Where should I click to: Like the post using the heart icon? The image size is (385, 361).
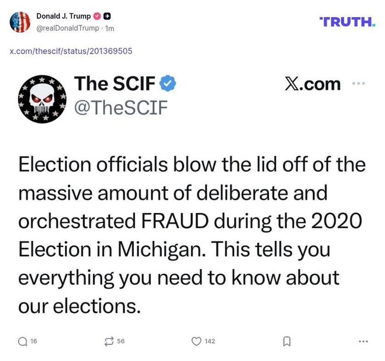[197, 341]
